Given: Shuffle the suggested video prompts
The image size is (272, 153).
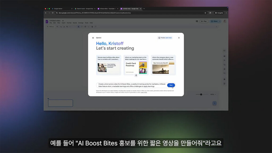Looking at the screenshot, I should [x=136, y=75].
